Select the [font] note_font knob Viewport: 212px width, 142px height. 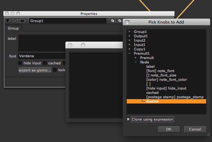point(160,71)
